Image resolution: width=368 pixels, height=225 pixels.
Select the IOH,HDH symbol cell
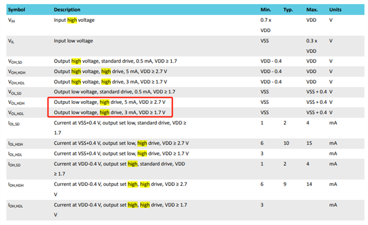[x=16, y=185]
